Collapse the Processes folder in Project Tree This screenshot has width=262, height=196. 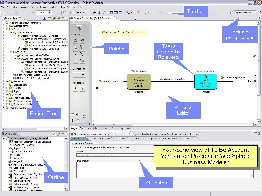click(x=7, y=29)
